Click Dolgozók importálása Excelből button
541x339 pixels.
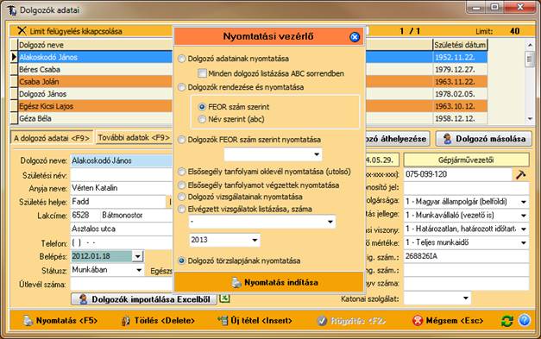click(x=144, y=299)
